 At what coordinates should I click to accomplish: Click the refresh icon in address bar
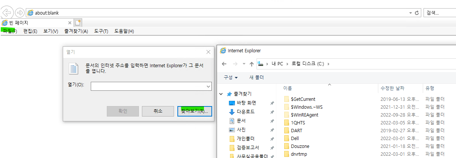tap(417, 13)
